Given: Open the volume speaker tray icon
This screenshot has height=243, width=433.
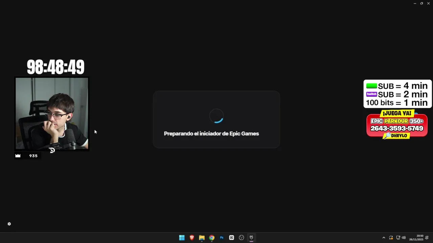Looking at the screenshot, I should [404, 238].
